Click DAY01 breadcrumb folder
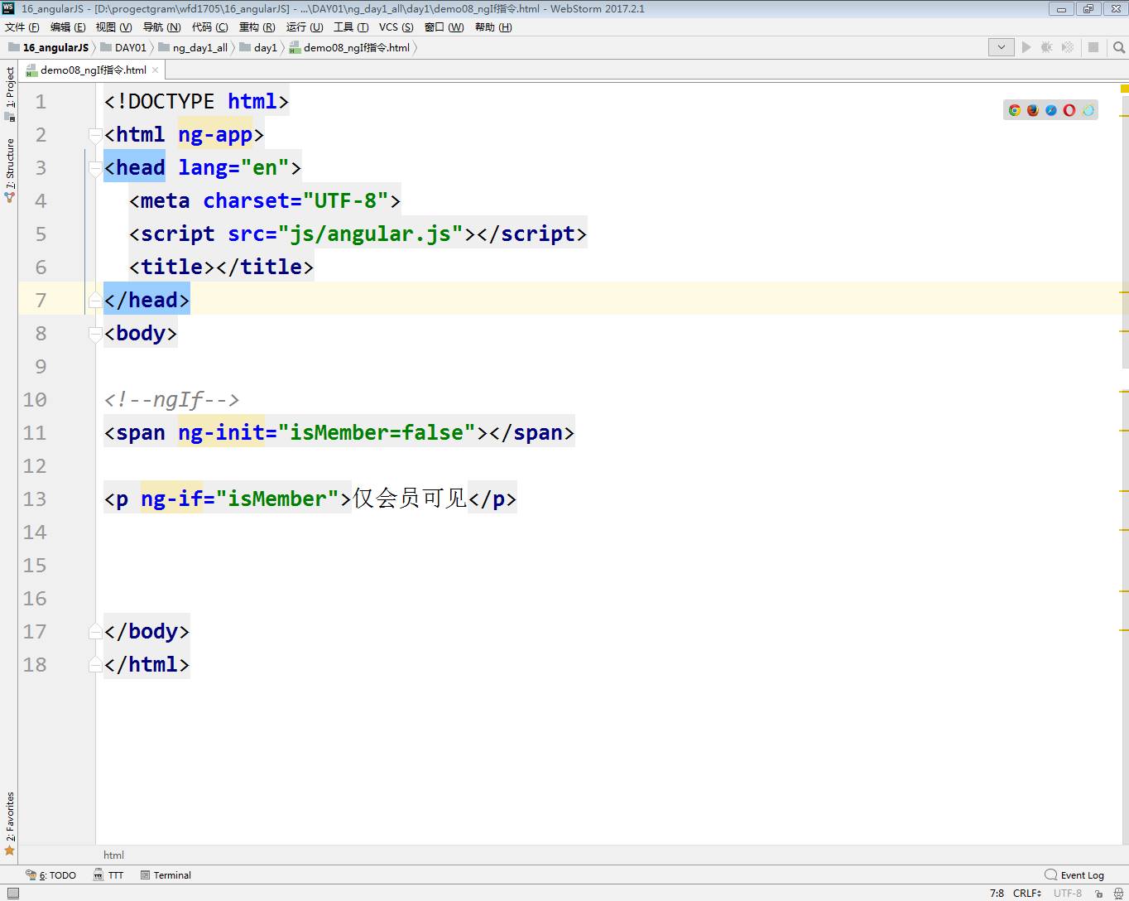 click(x=123, y=48)
